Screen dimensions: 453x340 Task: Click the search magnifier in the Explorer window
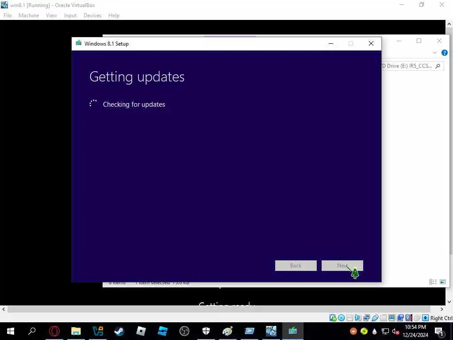point(438,66)
